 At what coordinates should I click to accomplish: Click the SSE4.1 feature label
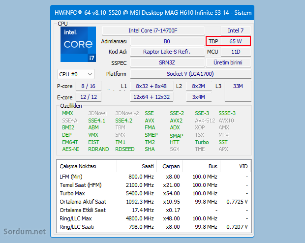96,121
